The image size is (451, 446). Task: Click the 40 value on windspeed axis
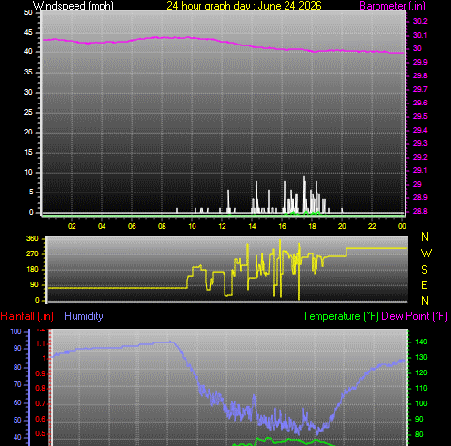(28, 51)
